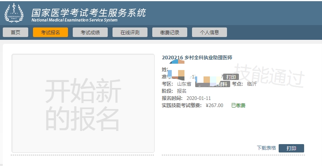Image resolution: width=322 pixels, height=166 pixels.
Task: Go to the 首页 home tab
Action: coord(16,33)
